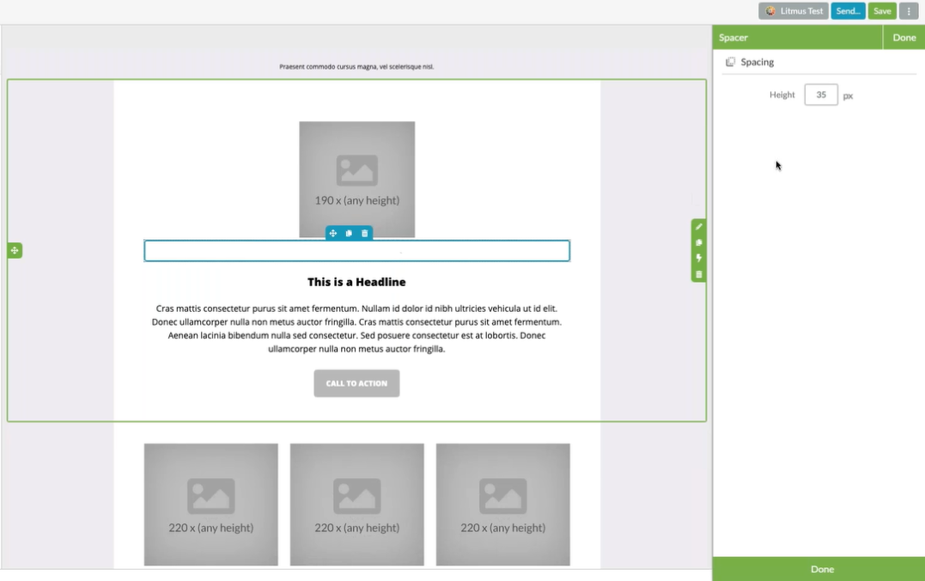Click the green section move handle on left edge
925x581 pixels.
click(x=15, y=250)
